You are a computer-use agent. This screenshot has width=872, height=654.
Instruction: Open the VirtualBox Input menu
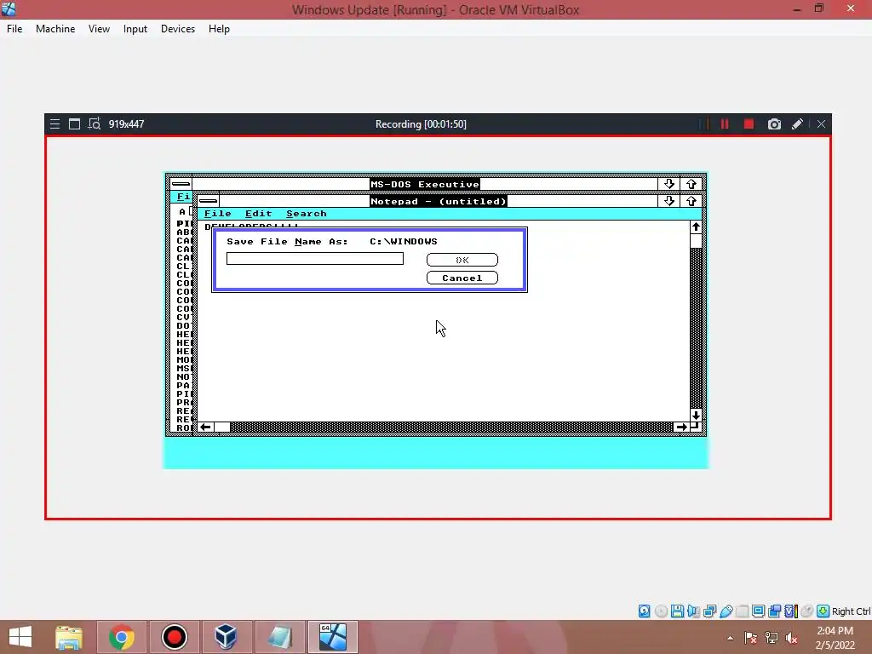[x=135, y=29]
